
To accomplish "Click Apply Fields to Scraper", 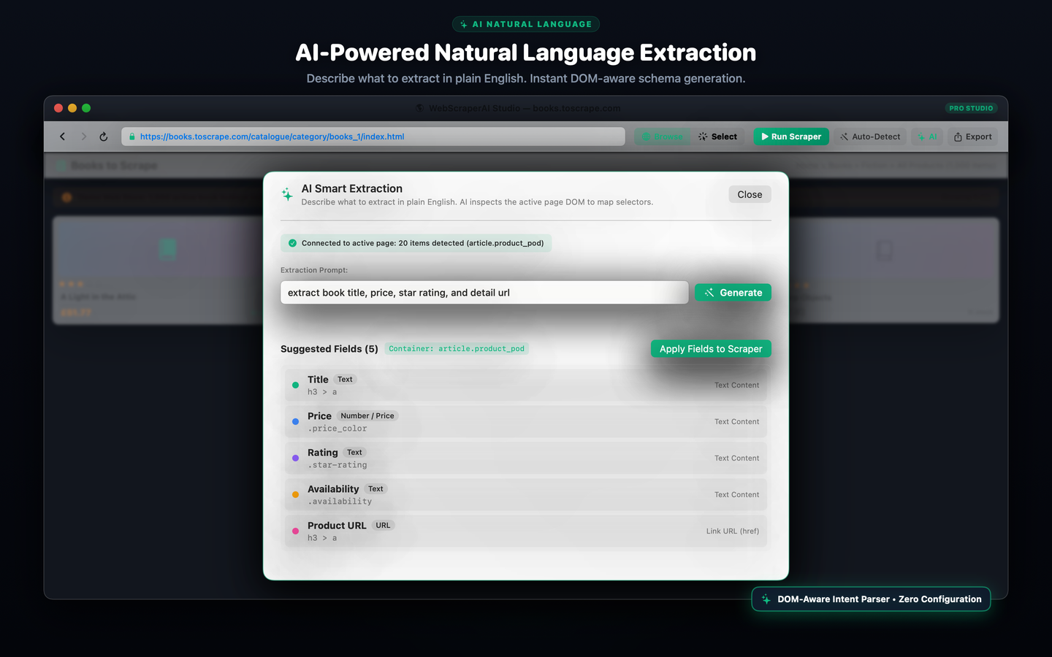I will pyautogui.click(x=711, y=349).
